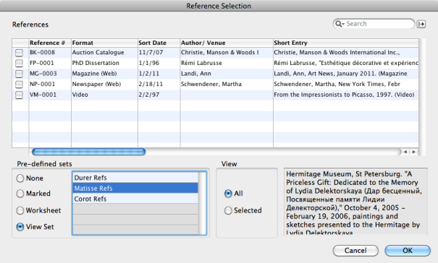The height and width of the screenshot is (263, 438).
Task: Switch View to Selected
Action: (x=228, y=210)
